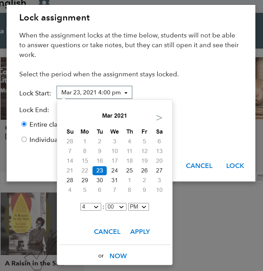Image resolution: width=263 pixels, height=271 pixels.
Task: Select the Individual radio button
Action: tap(24, 139)
